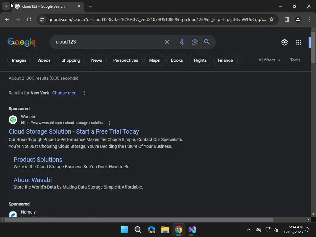The height and width of the screenshot is (237, 316).
Task: Open Wasabi ad options three-dot menu
Action: click(110, 123)
